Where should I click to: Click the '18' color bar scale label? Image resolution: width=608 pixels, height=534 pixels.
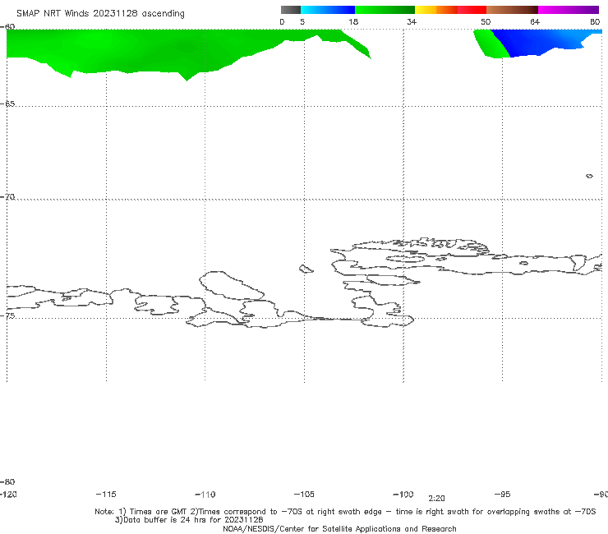pyautogui.click(x=353, y=21)
